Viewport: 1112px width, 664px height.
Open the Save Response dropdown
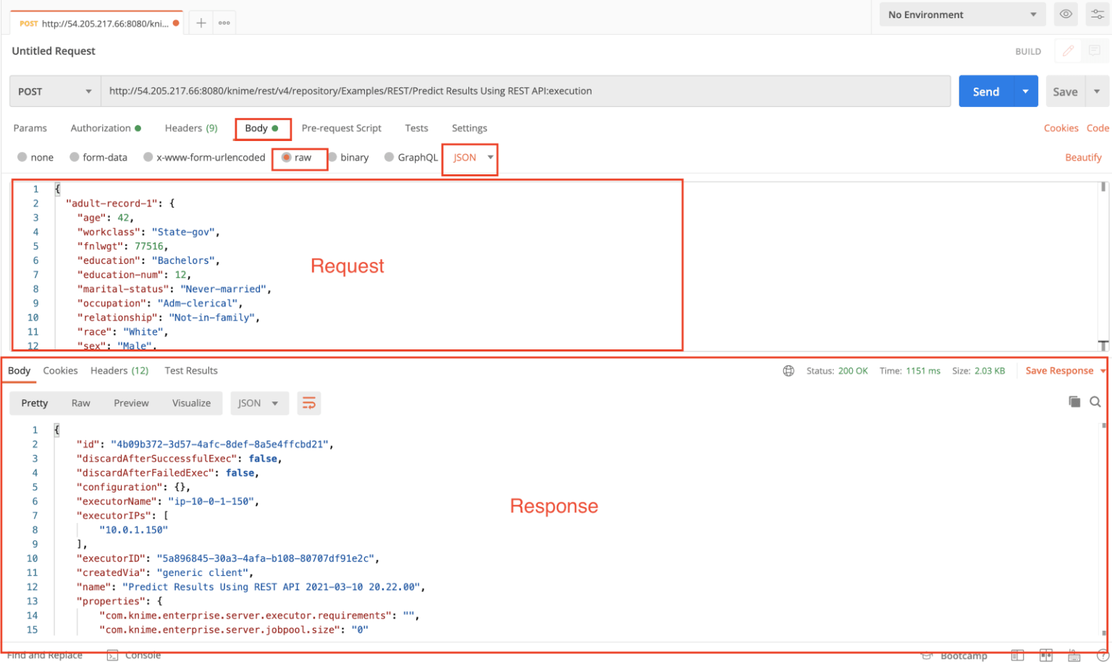tap(1066, 371)
